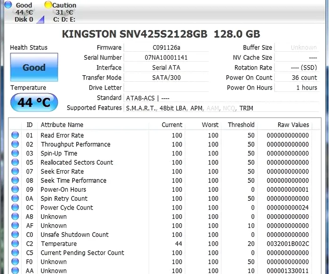The image size is (329, 274).
Task: Click status orb of Seek Error Rate row
Action: point(15,171)
